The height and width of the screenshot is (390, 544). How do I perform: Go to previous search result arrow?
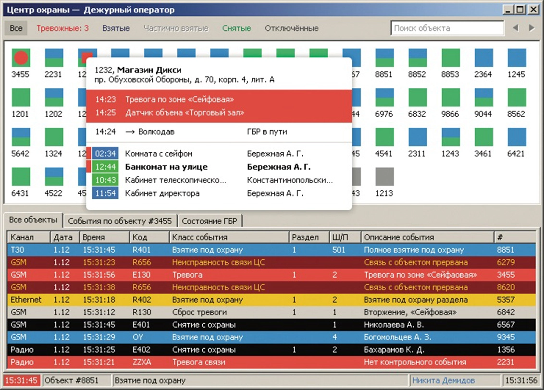point(516,28)
